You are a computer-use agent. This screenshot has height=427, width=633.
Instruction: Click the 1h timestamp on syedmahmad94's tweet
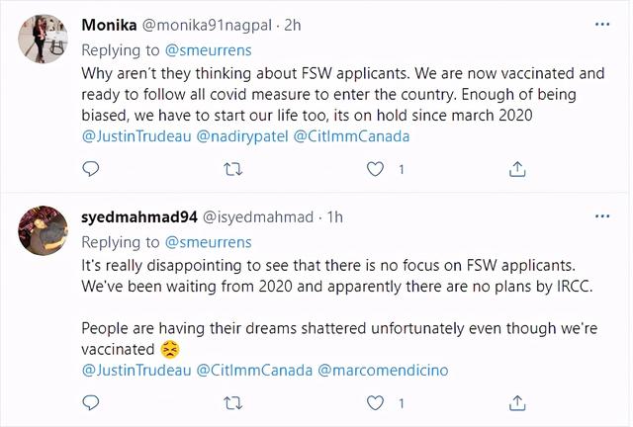click(x=334, y=216)
